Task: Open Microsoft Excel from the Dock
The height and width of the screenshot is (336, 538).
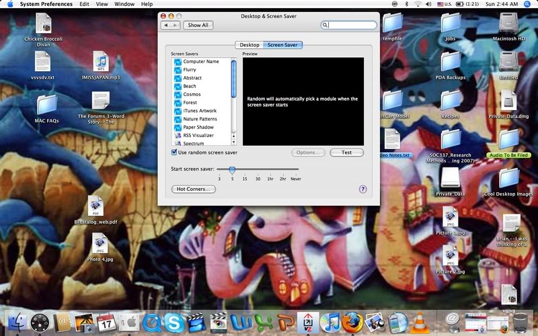Action: click(264, 323)
